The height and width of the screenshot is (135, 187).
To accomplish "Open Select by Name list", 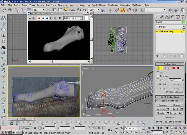I will pos(54,10).
